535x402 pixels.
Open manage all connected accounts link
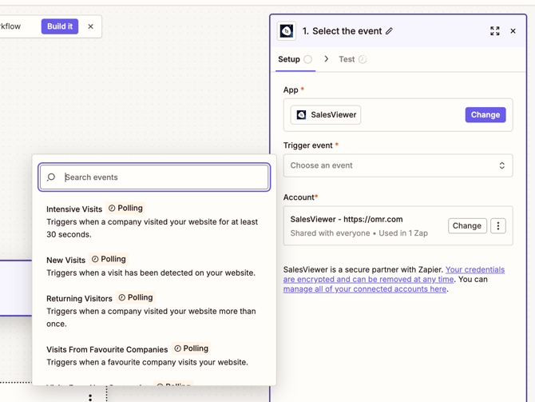(x=365, y=289)
